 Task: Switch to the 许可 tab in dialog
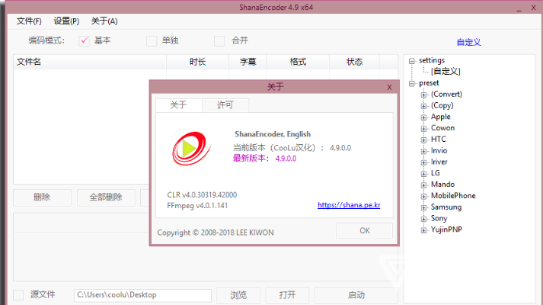tap(225, 105)
